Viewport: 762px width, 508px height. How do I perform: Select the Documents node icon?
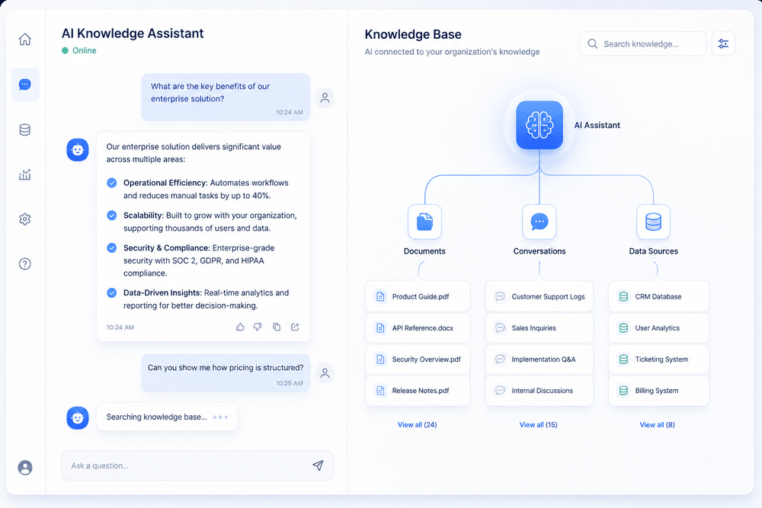point(424,222)
